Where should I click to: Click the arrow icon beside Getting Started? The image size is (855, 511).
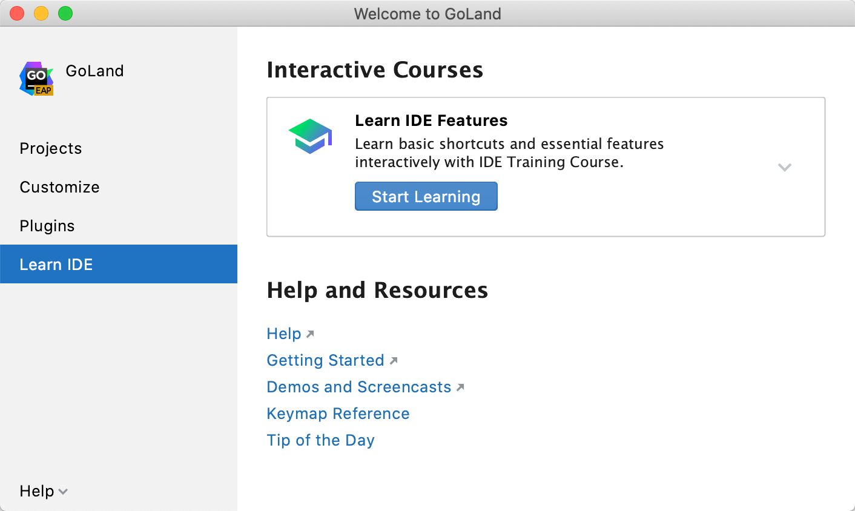[395, 359]
